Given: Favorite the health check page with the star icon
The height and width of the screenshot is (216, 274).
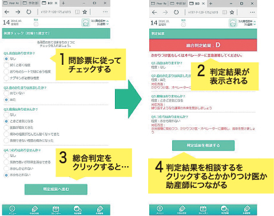Looking at the screenshot, I should click(85, 12).
